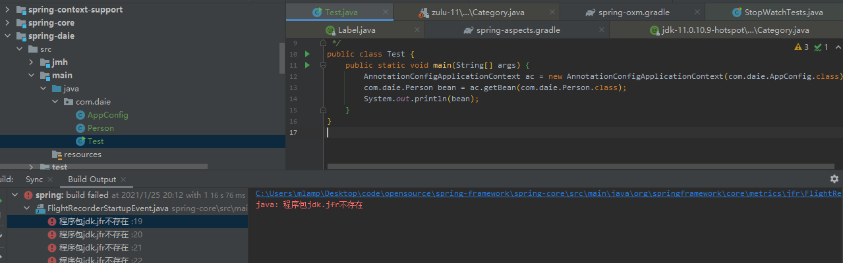This screenshot has height=263, width=843.
Task: Expand the jmh folder
Action: (30, 62)
